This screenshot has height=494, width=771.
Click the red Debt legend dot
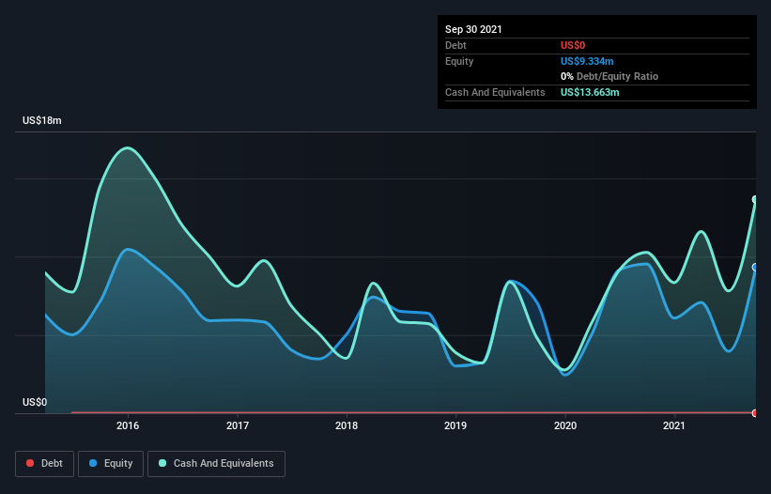[30, 463]
